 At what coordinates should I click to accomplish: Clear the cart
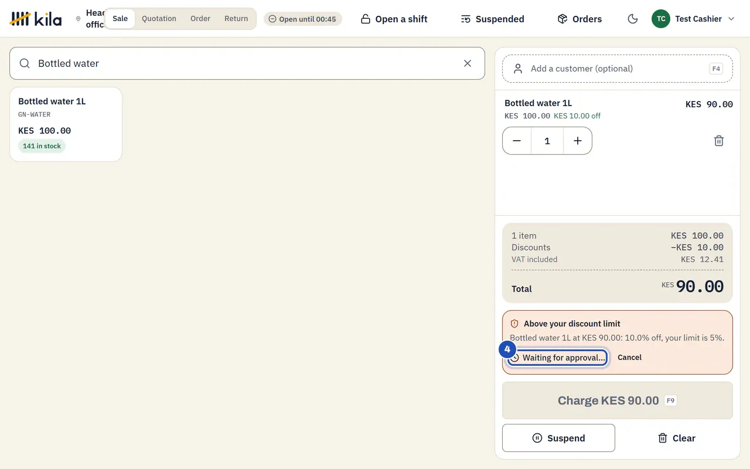click(x=676, y=438)
